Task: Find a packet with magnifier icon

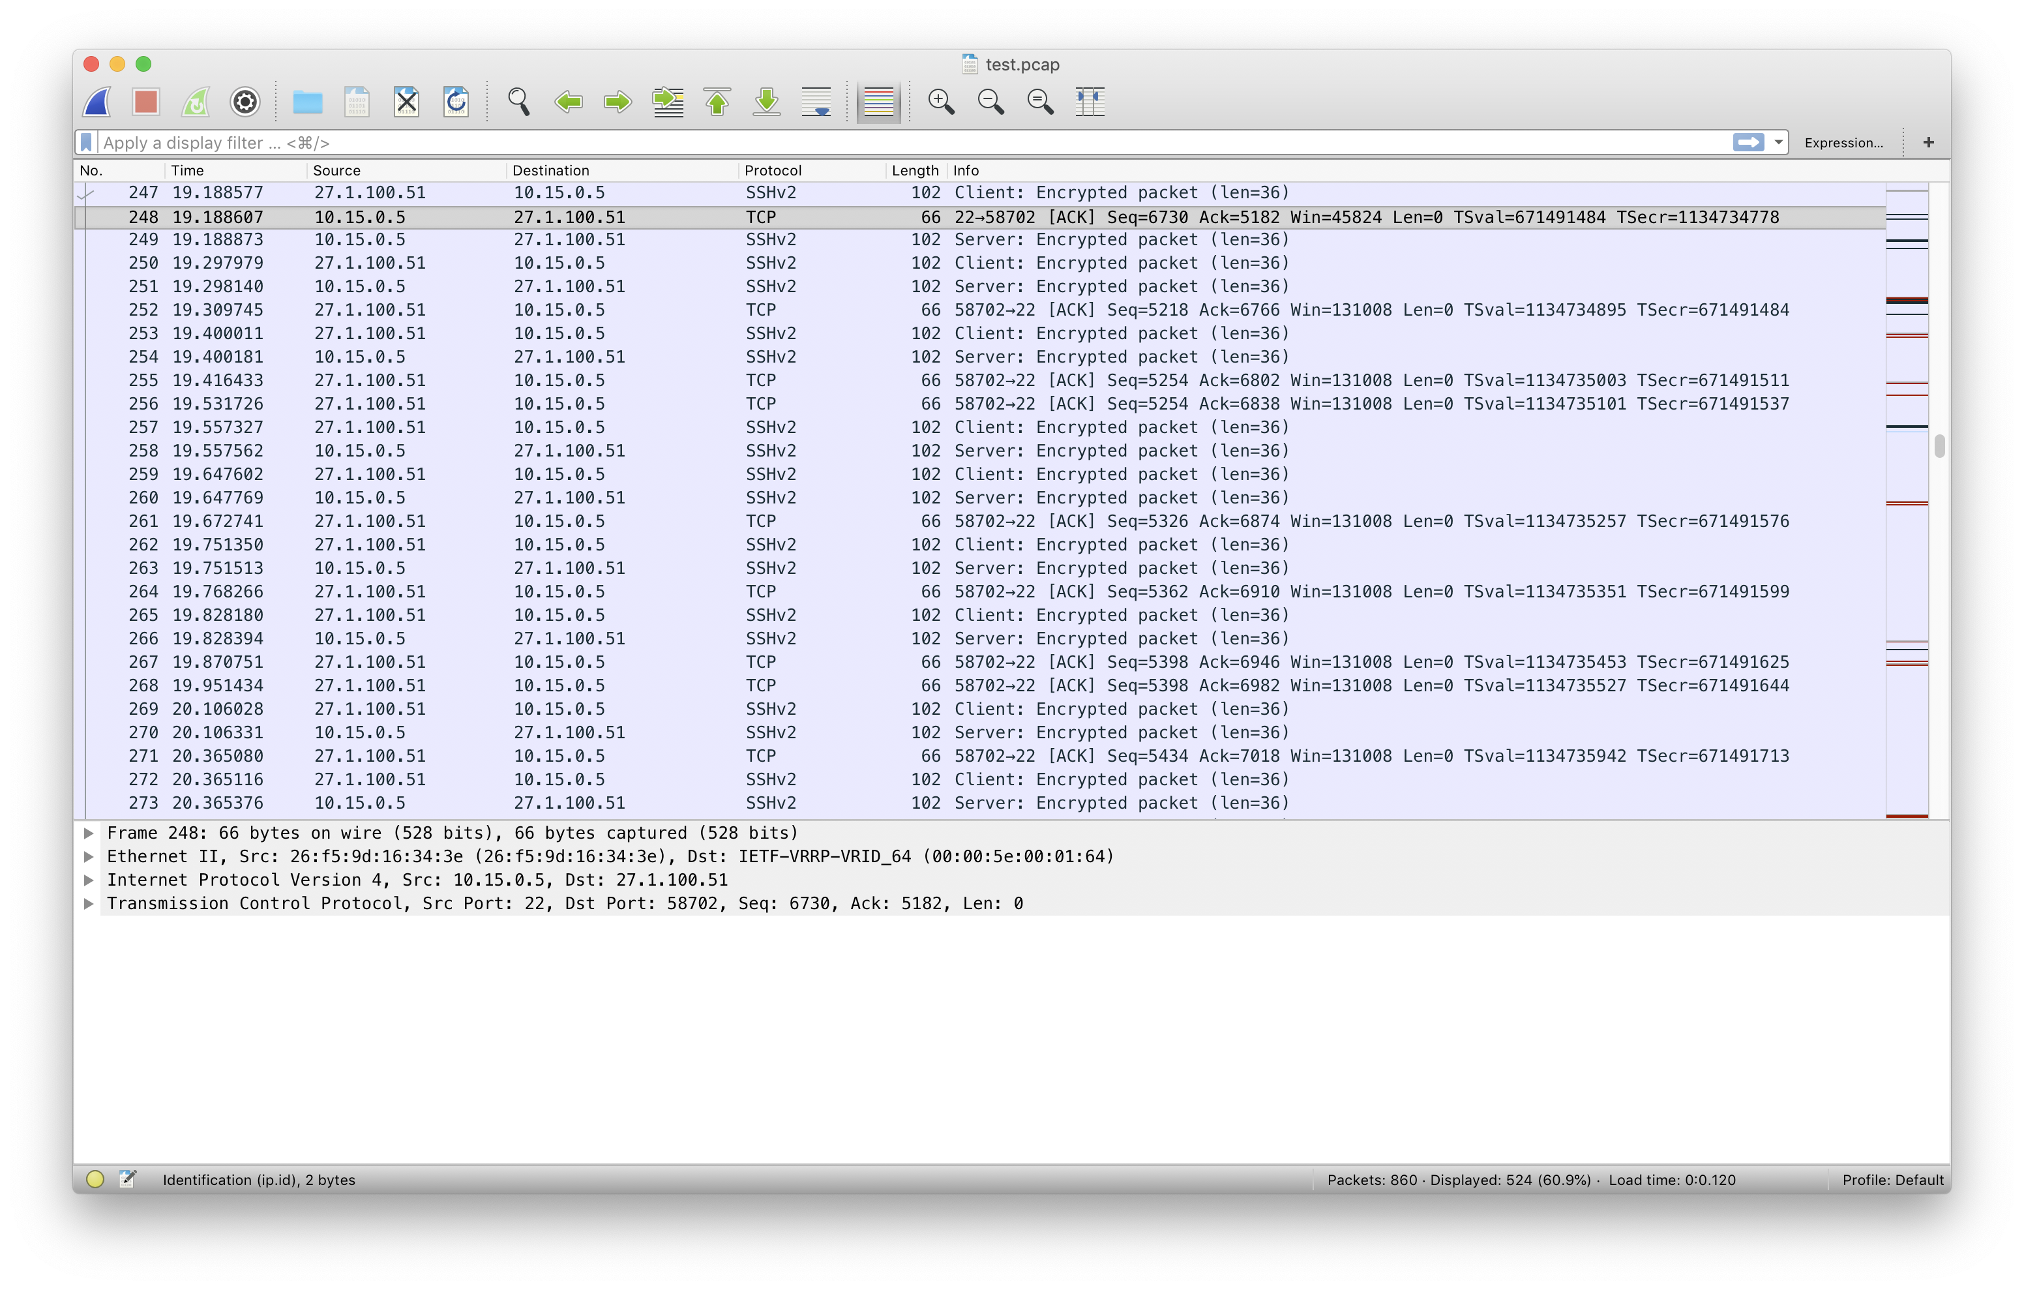Action: (x=518, y=102)
